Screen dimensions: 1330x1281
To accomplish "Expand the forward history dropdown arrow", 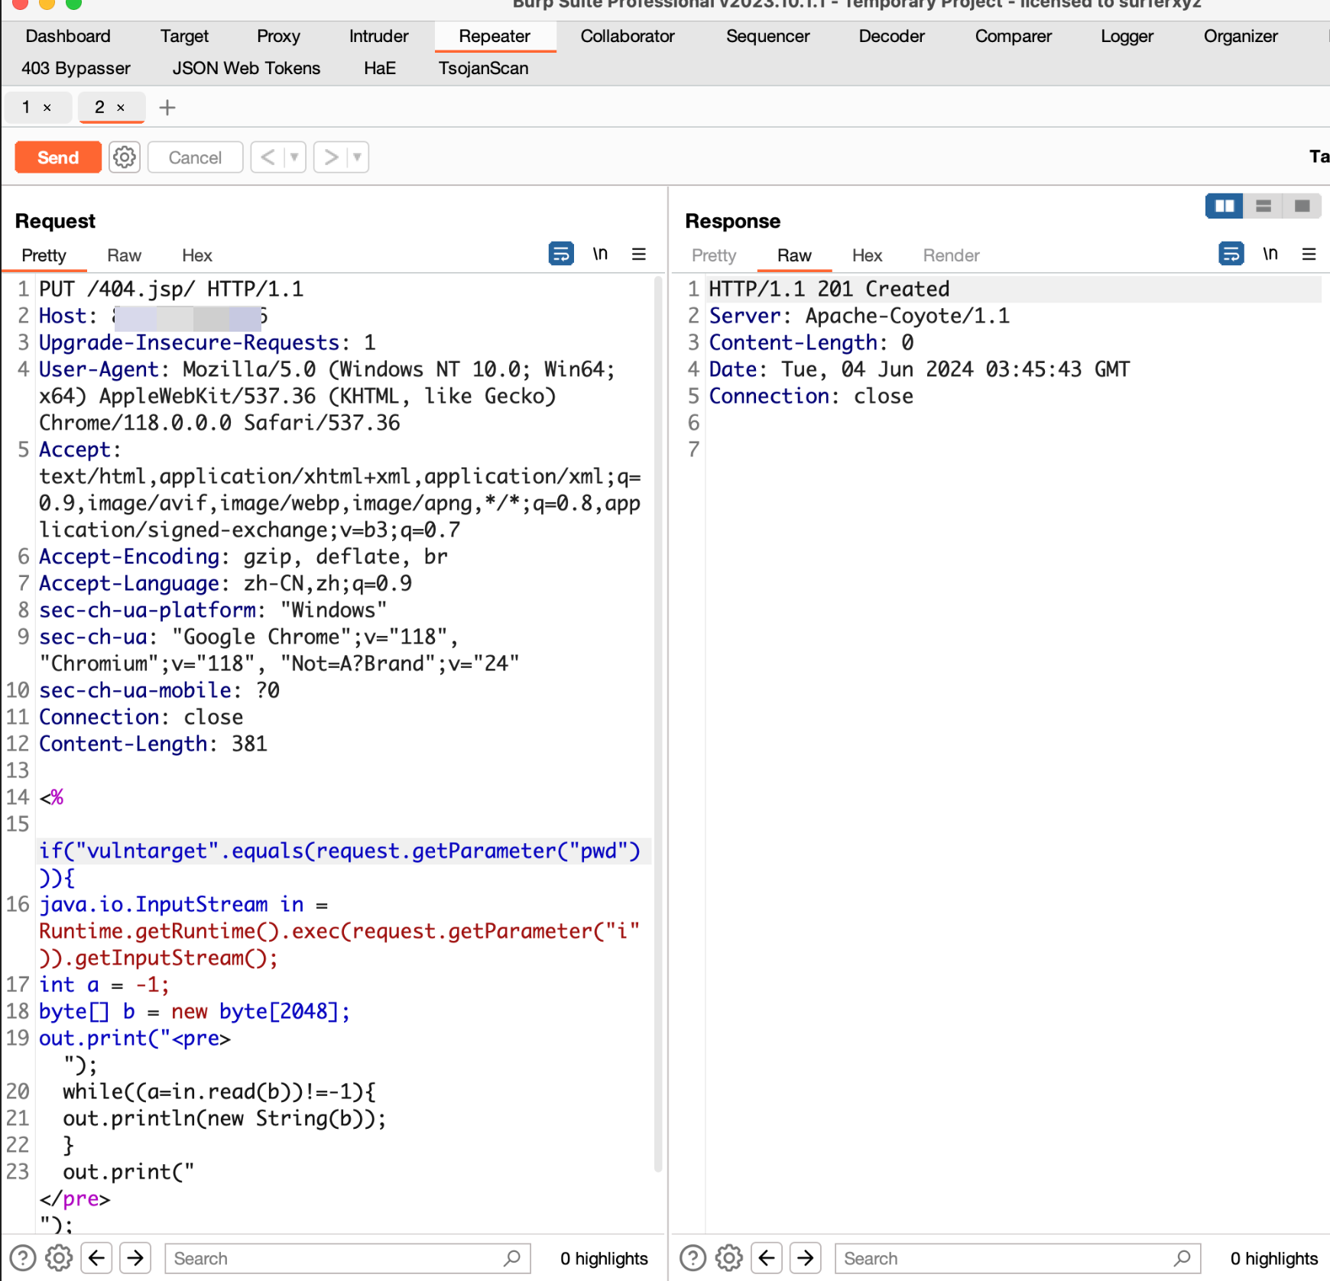I will point(357,157).
